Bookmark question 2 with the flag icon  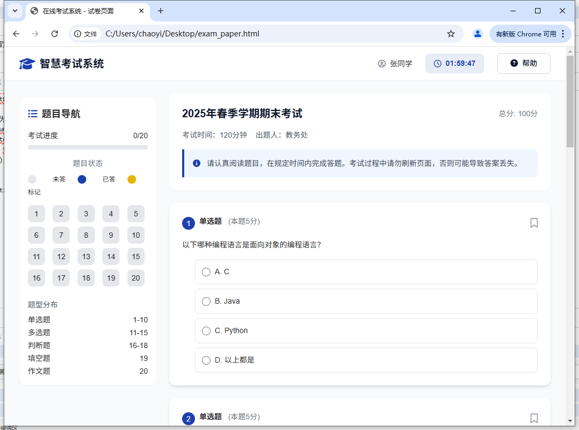click(534, 418)
